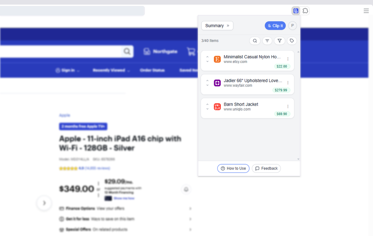Screen dimensions: 373x236
Task: Move the Wayfair item down with its arrow
Action: [207, 85]
